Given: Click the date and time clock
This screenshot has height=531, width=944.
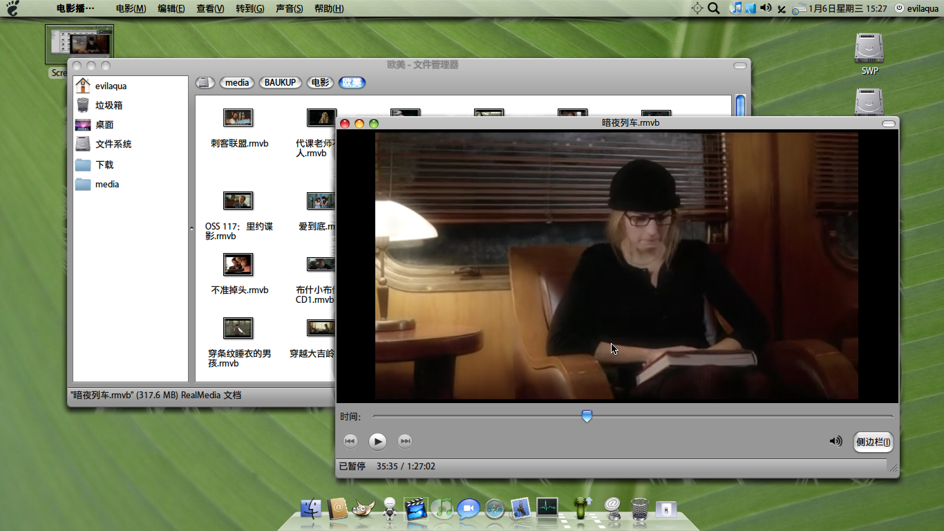Looking at the screenshot, I should [847, 8].
